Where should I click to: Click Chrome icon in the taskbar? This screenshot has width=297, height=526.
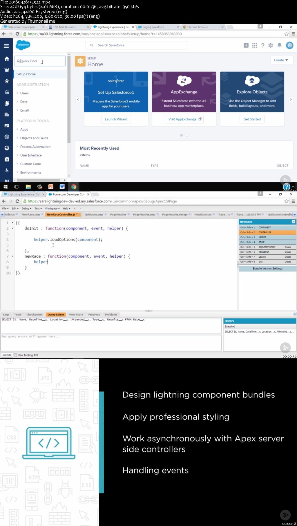pyautogui.click(x=74, y=187)
